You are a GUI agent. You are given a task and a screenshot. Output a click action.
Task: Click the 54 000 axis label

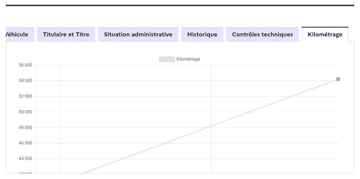point(25,81)
